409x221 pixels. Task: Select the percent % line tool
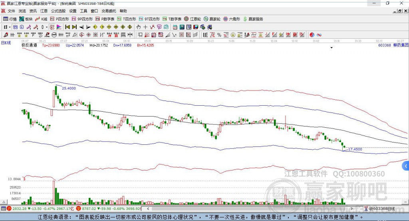point(219,35)
